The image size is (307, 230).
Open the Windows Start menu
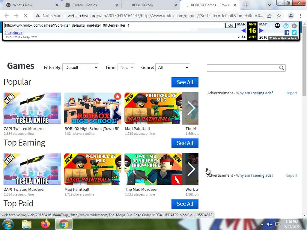[8, 224]
